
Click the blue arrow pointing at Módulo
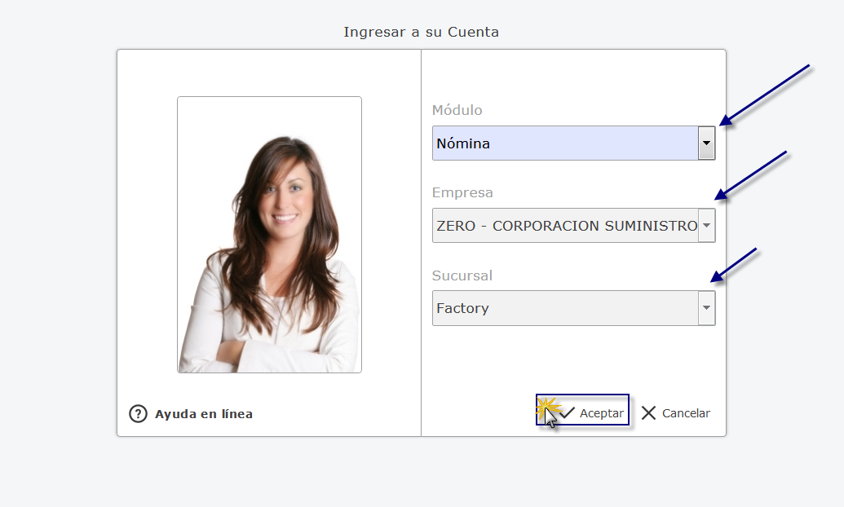coord(764,95)
